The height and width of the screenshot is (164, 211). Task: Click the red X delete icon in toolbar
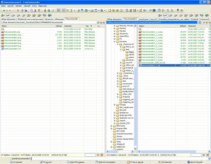pos(18,11)
